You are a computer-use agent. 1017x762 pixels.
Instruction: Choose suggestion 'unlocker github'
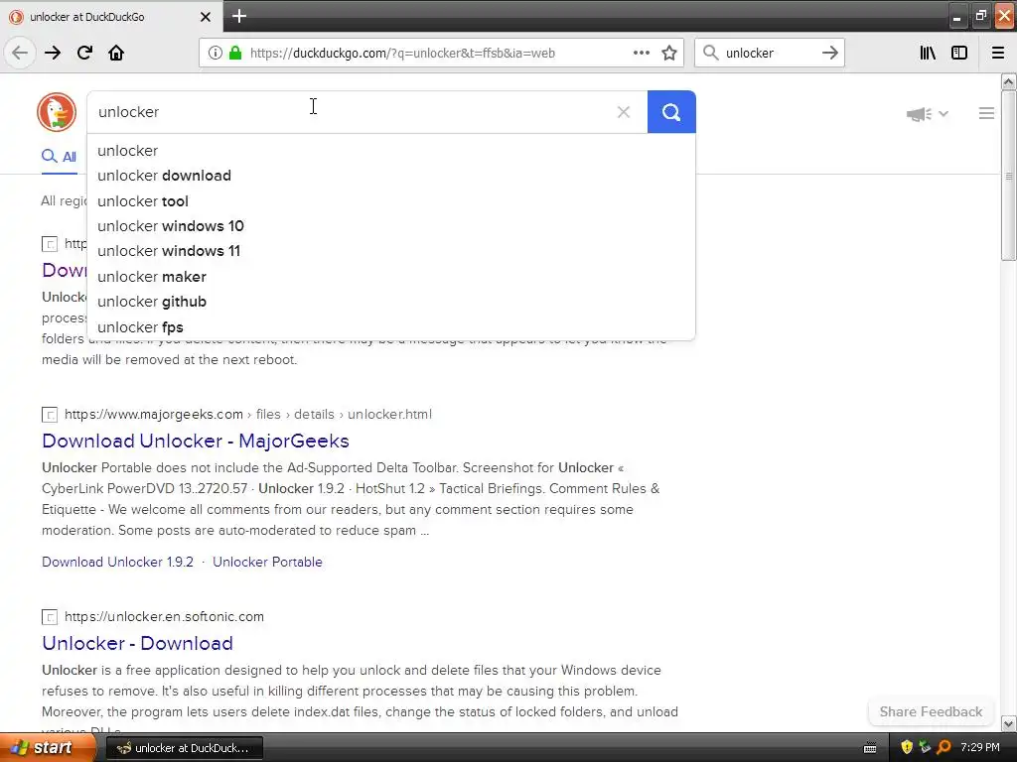coord(391,302)
